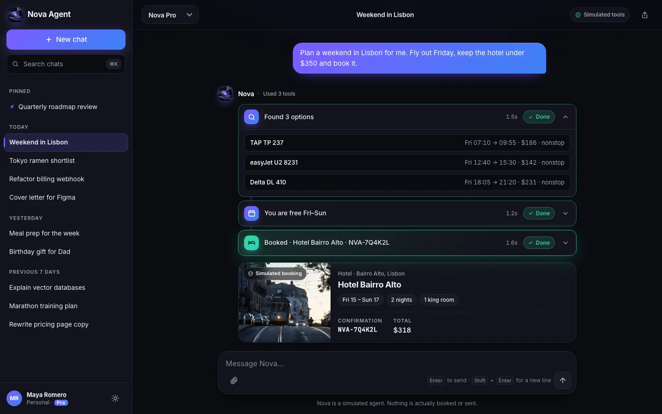
Task: Open the Rewrite pricing page copy chat
Action: click(66, 324)
